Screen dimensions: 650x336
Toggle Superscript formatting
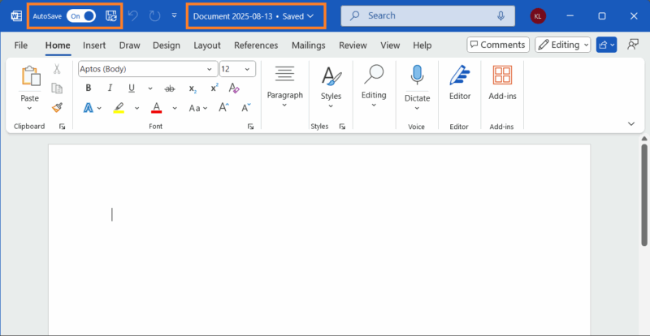[214, 88]
